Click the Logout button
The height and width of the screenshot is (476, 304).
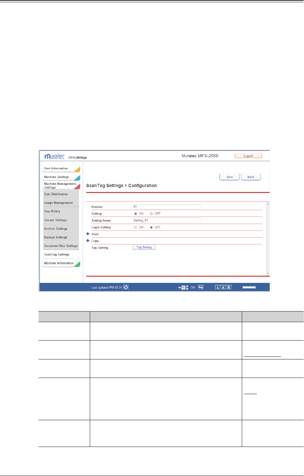click(x=248, y=155)
